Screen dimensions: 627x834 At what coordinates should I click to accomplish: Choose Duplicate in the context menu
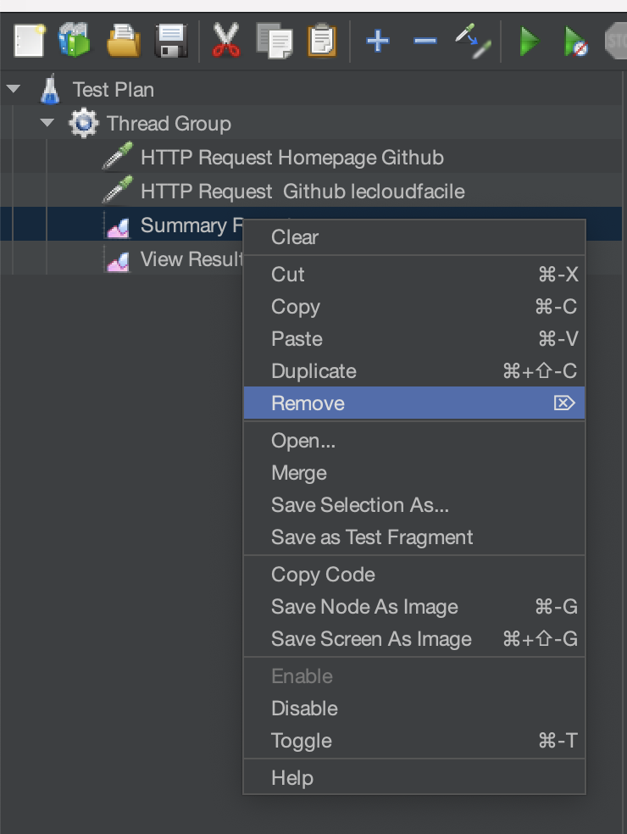click(313, 371)
